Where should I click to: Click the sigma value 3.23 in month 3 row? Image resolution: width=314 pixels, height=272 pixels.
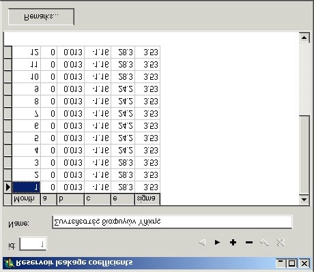[x=147, y=163]
